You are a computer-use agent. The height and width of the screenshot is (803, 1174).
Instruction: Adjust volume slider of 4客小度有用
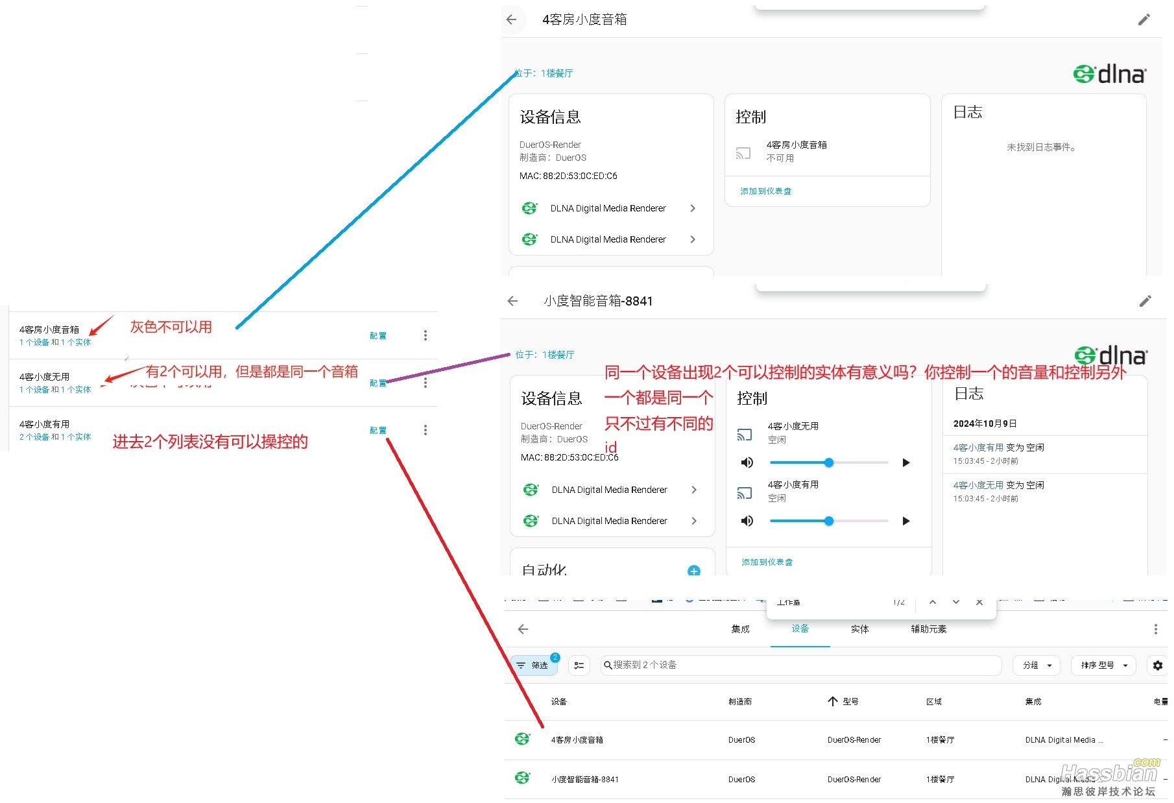(829, 521)
